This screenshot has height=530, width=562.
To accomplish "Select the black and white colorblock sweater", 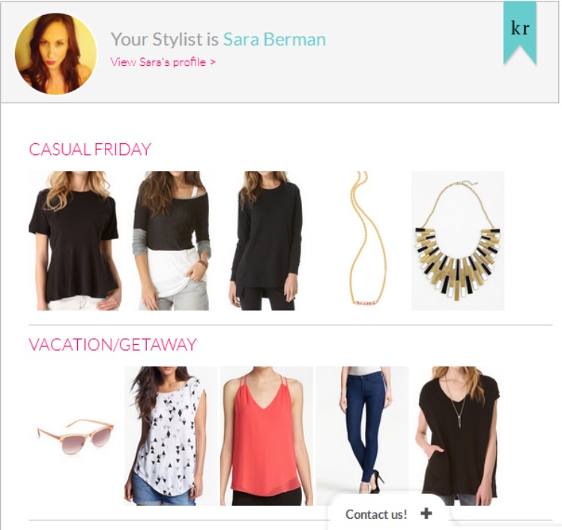I will (172, 241).
